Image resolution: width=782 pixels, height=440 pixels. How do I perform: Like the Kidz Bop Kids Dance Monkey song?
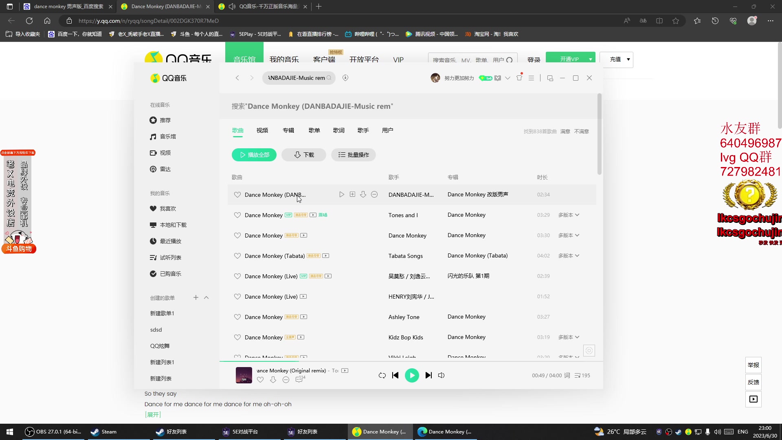237,337
